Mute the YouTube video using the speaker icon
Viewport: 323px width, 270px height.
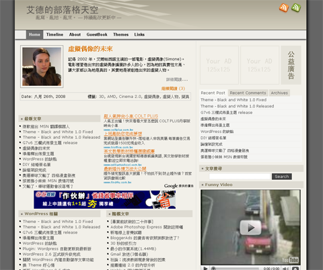point(285,268)
